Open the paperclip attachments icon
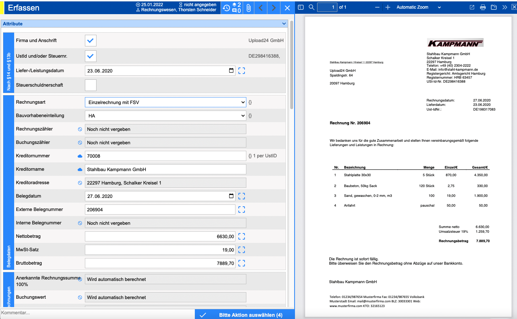The width and height of the screenshot is (517, 319). click(x=249, y=8)
